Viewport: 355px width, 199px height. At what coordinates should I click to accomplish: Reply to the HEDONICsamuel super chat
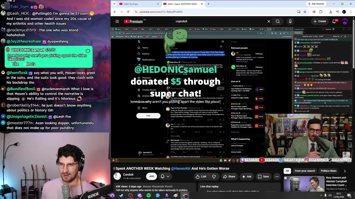[29, 64]
